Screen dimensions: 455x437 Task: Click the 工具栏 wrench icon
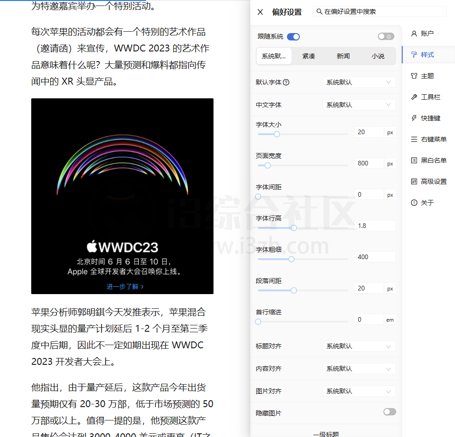[414, 97]
